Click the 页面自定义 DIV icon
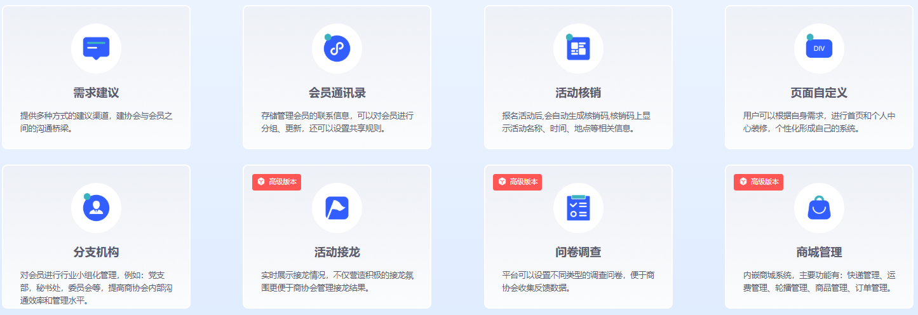918x315 pixels. pos(819,48)
